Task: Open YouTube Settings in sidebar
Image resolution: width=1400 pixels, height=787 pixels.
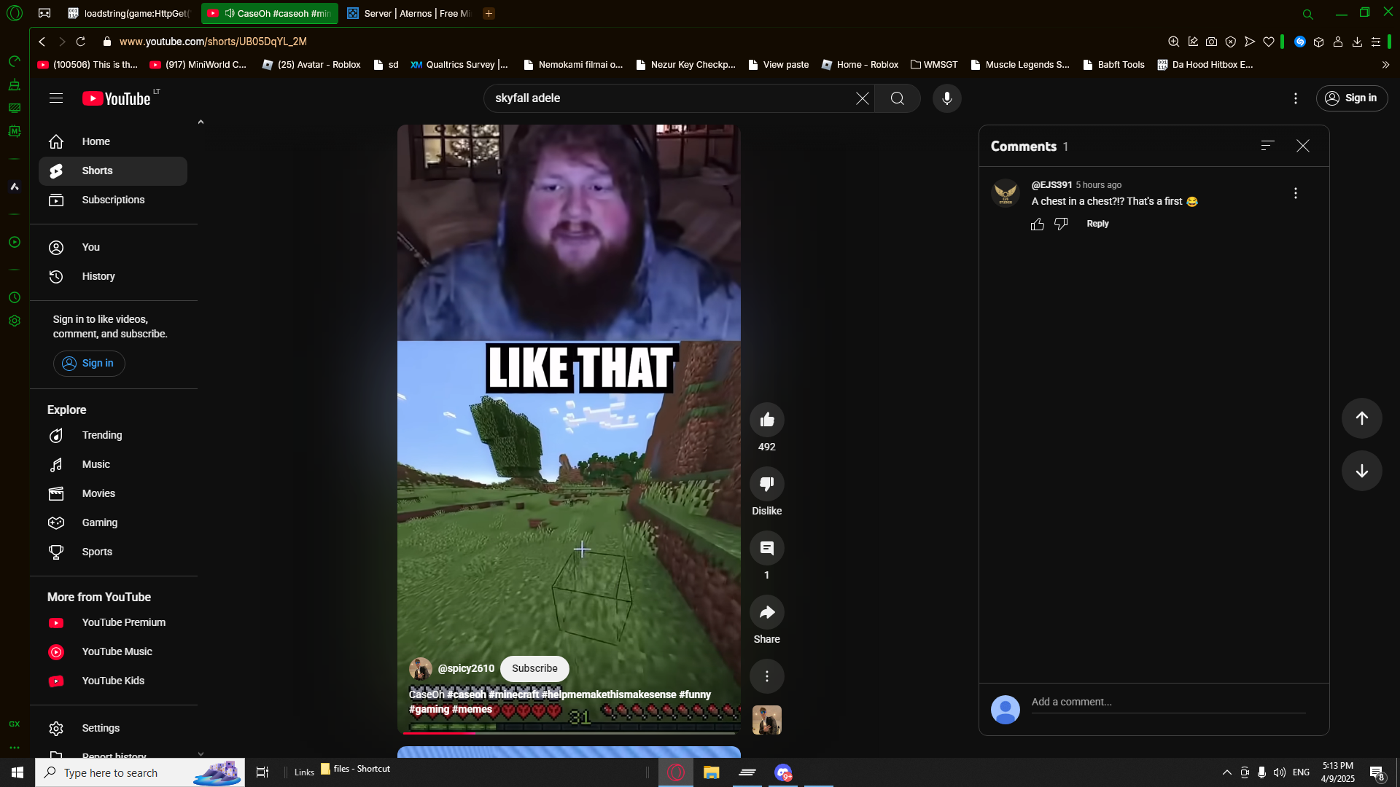Action: (x=113, y=728)
